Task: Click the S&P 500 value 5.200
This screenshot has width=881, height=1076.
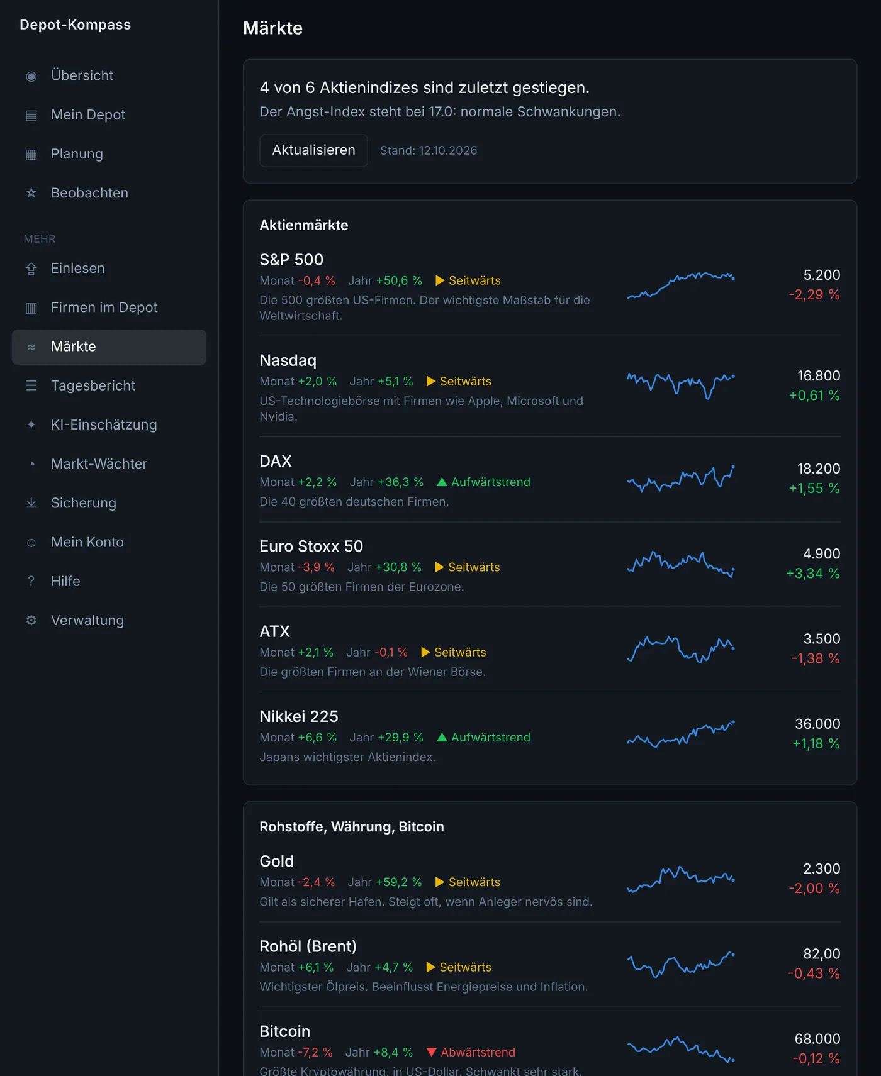Action: point(822,275)
